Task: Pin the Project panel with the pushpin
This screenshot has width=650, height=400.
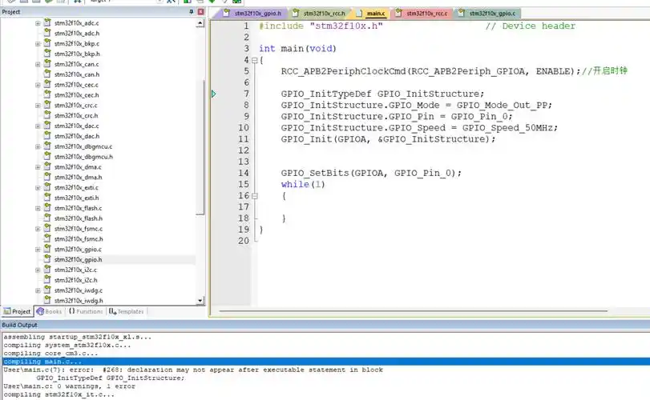Action: [x=191, y=12]
